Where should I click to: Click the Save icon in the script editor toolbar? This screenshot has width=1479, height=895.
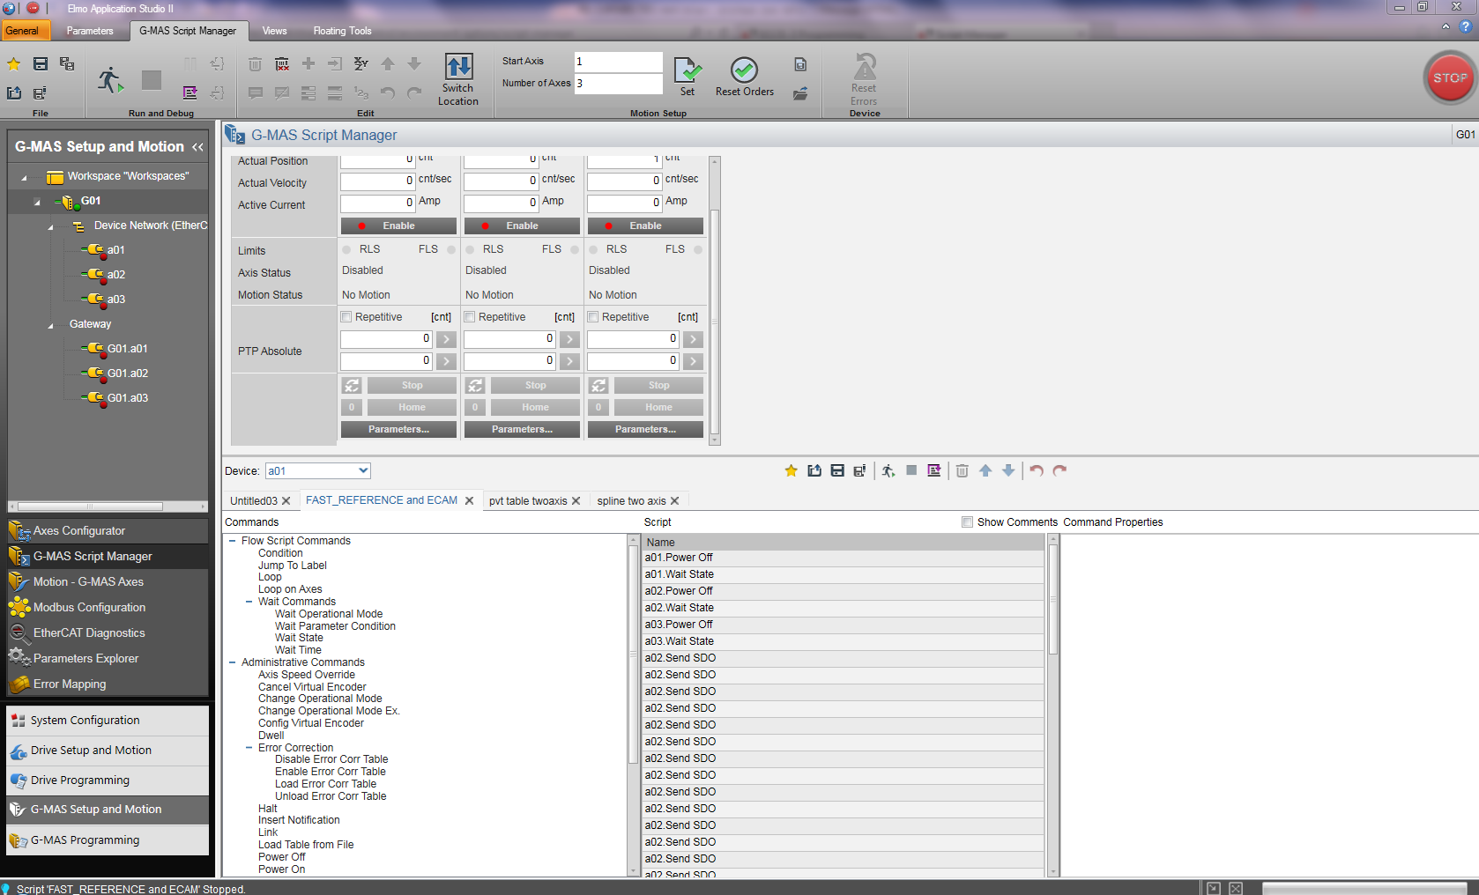[837, 470]
